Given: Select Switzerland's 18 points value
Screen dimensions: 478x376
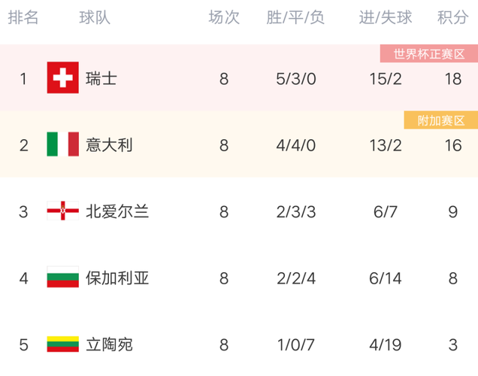Looking at the screenshot, I should [453, 79].
